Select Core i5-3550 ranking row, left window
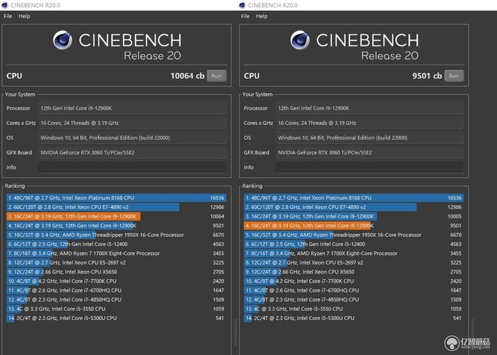 (116, 308)
